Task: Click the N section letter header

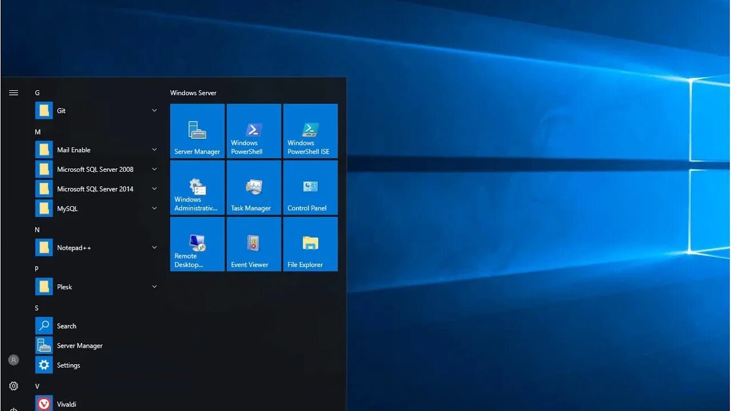Action: (x=37, y=229)
